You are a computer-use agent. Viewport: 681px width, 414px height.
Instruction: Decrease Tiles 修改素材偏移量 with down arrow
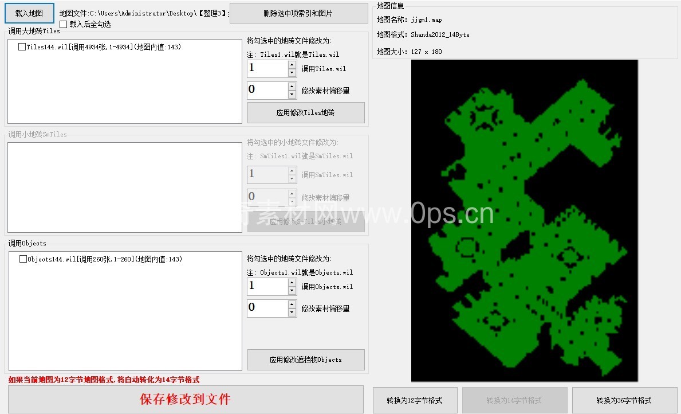click(292, 95)
